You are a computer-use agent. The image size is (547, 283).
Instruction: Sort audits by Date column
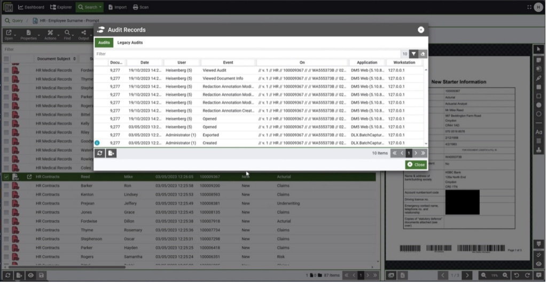(x=145, y=62)
